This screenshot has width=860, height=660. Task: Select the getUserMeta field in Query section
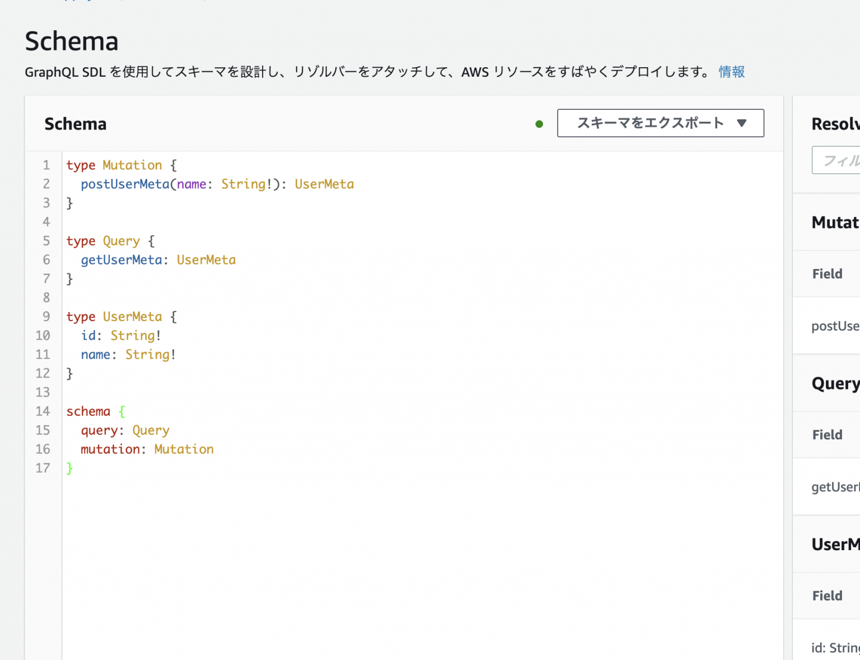834,486
